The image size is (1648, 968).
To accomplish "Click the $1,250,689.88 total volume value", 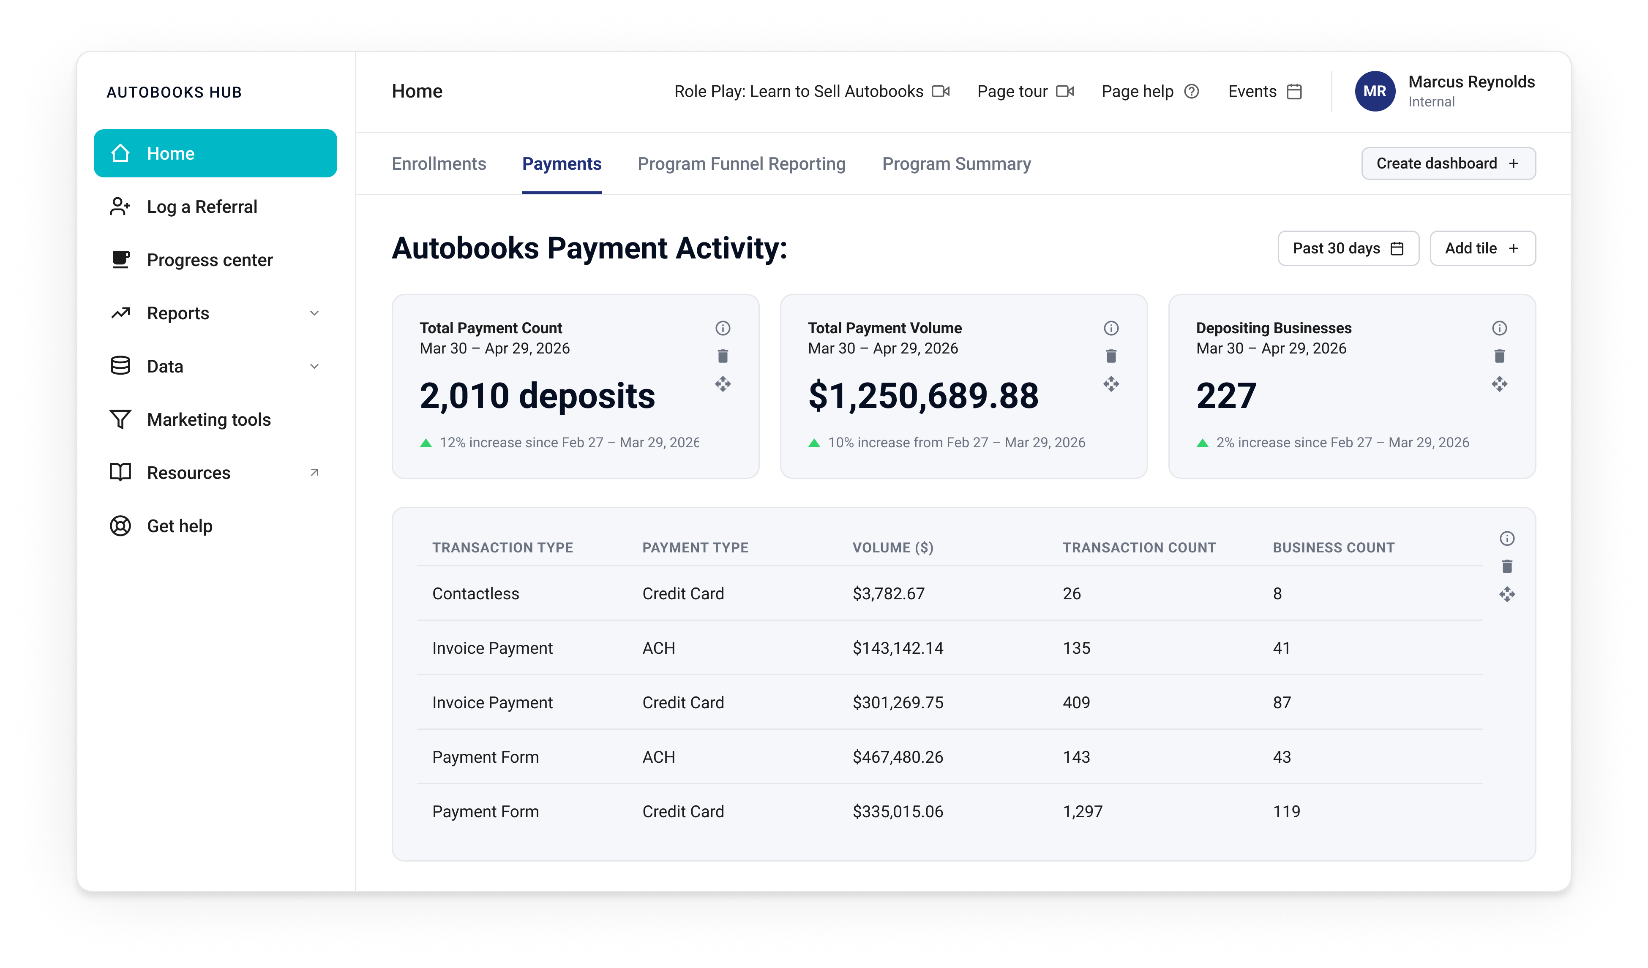I will point(923,396).
